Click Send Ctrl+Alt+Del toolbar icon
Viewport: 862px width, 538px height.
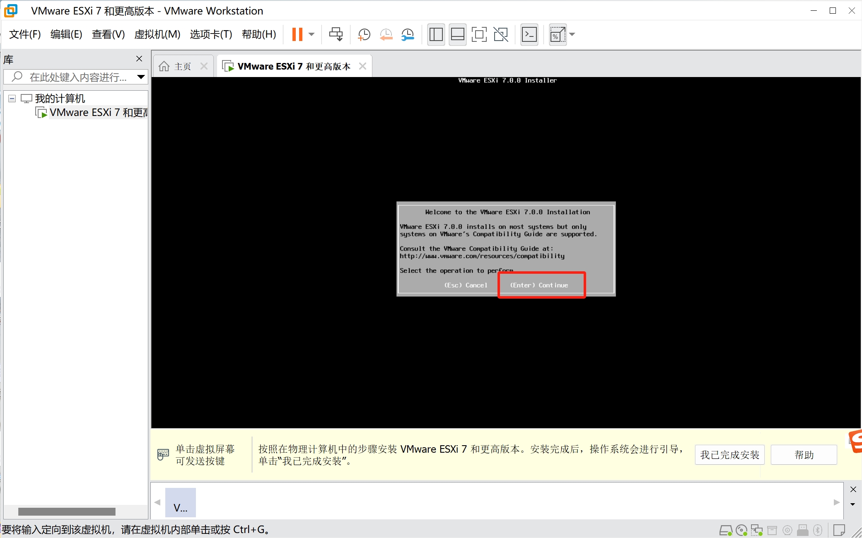point(336,34)
